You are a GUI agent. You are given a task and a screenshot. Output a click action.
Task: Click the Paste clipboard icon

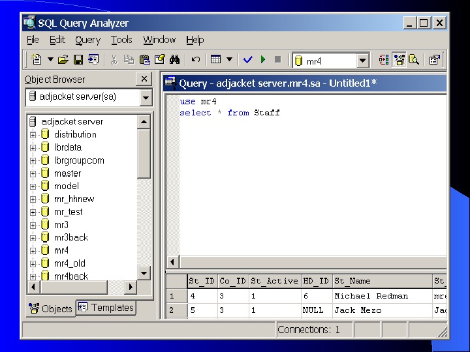[144, 59]
